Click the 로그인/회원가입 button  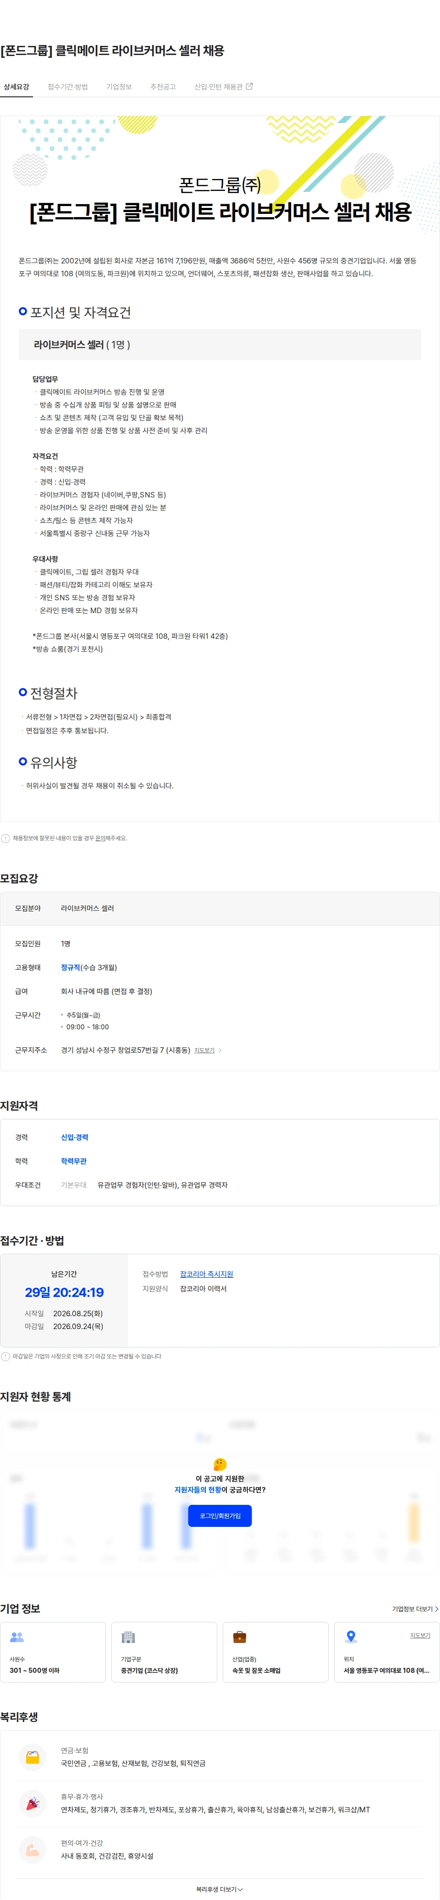click(x=220, y=1516)
